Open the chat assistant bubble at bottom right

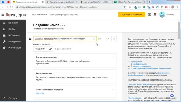click(x=172, y=96)
